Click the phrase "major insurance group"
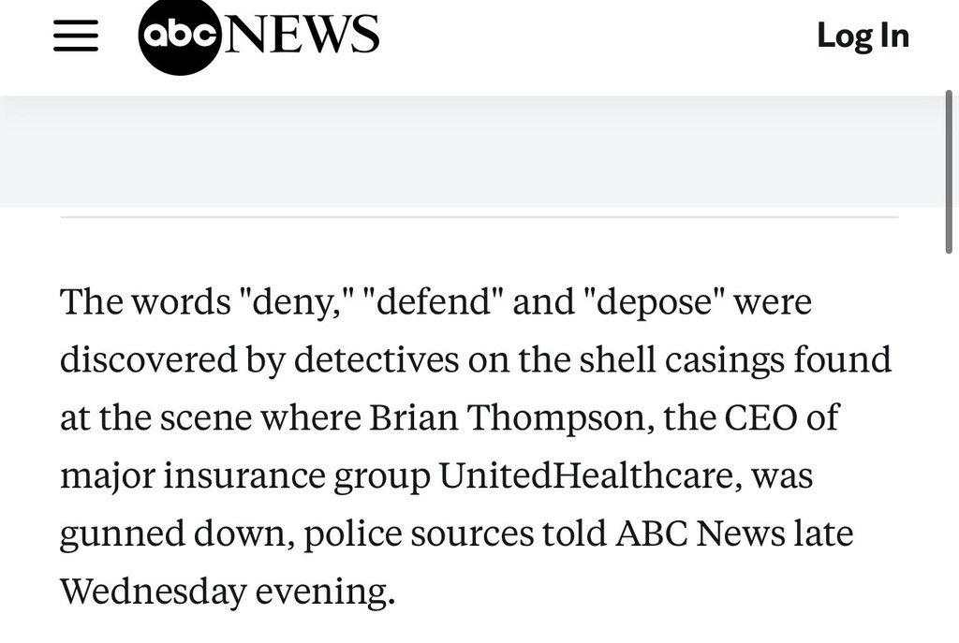The image size is (959, 643). coord(245,475)
